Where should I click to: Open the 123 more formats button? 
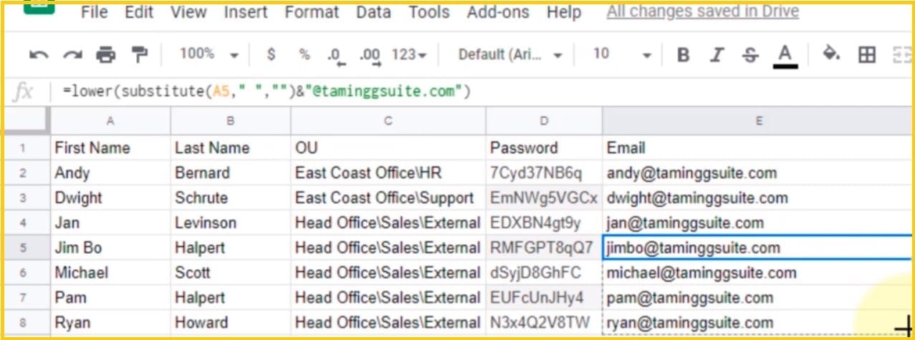point(409,54)
